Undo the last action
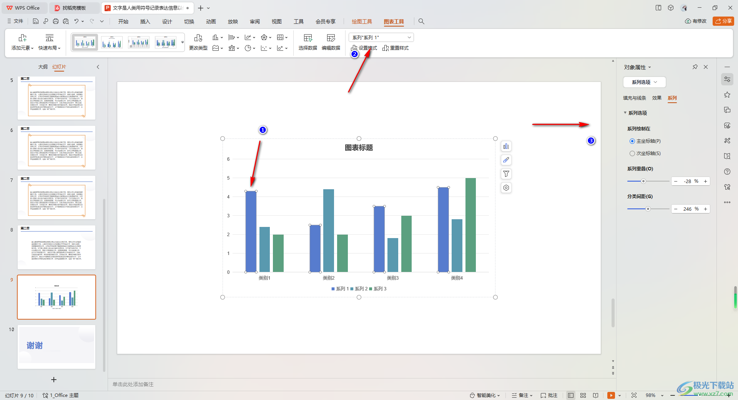Viewport: 738px width, 400px height. coord(76,22)
